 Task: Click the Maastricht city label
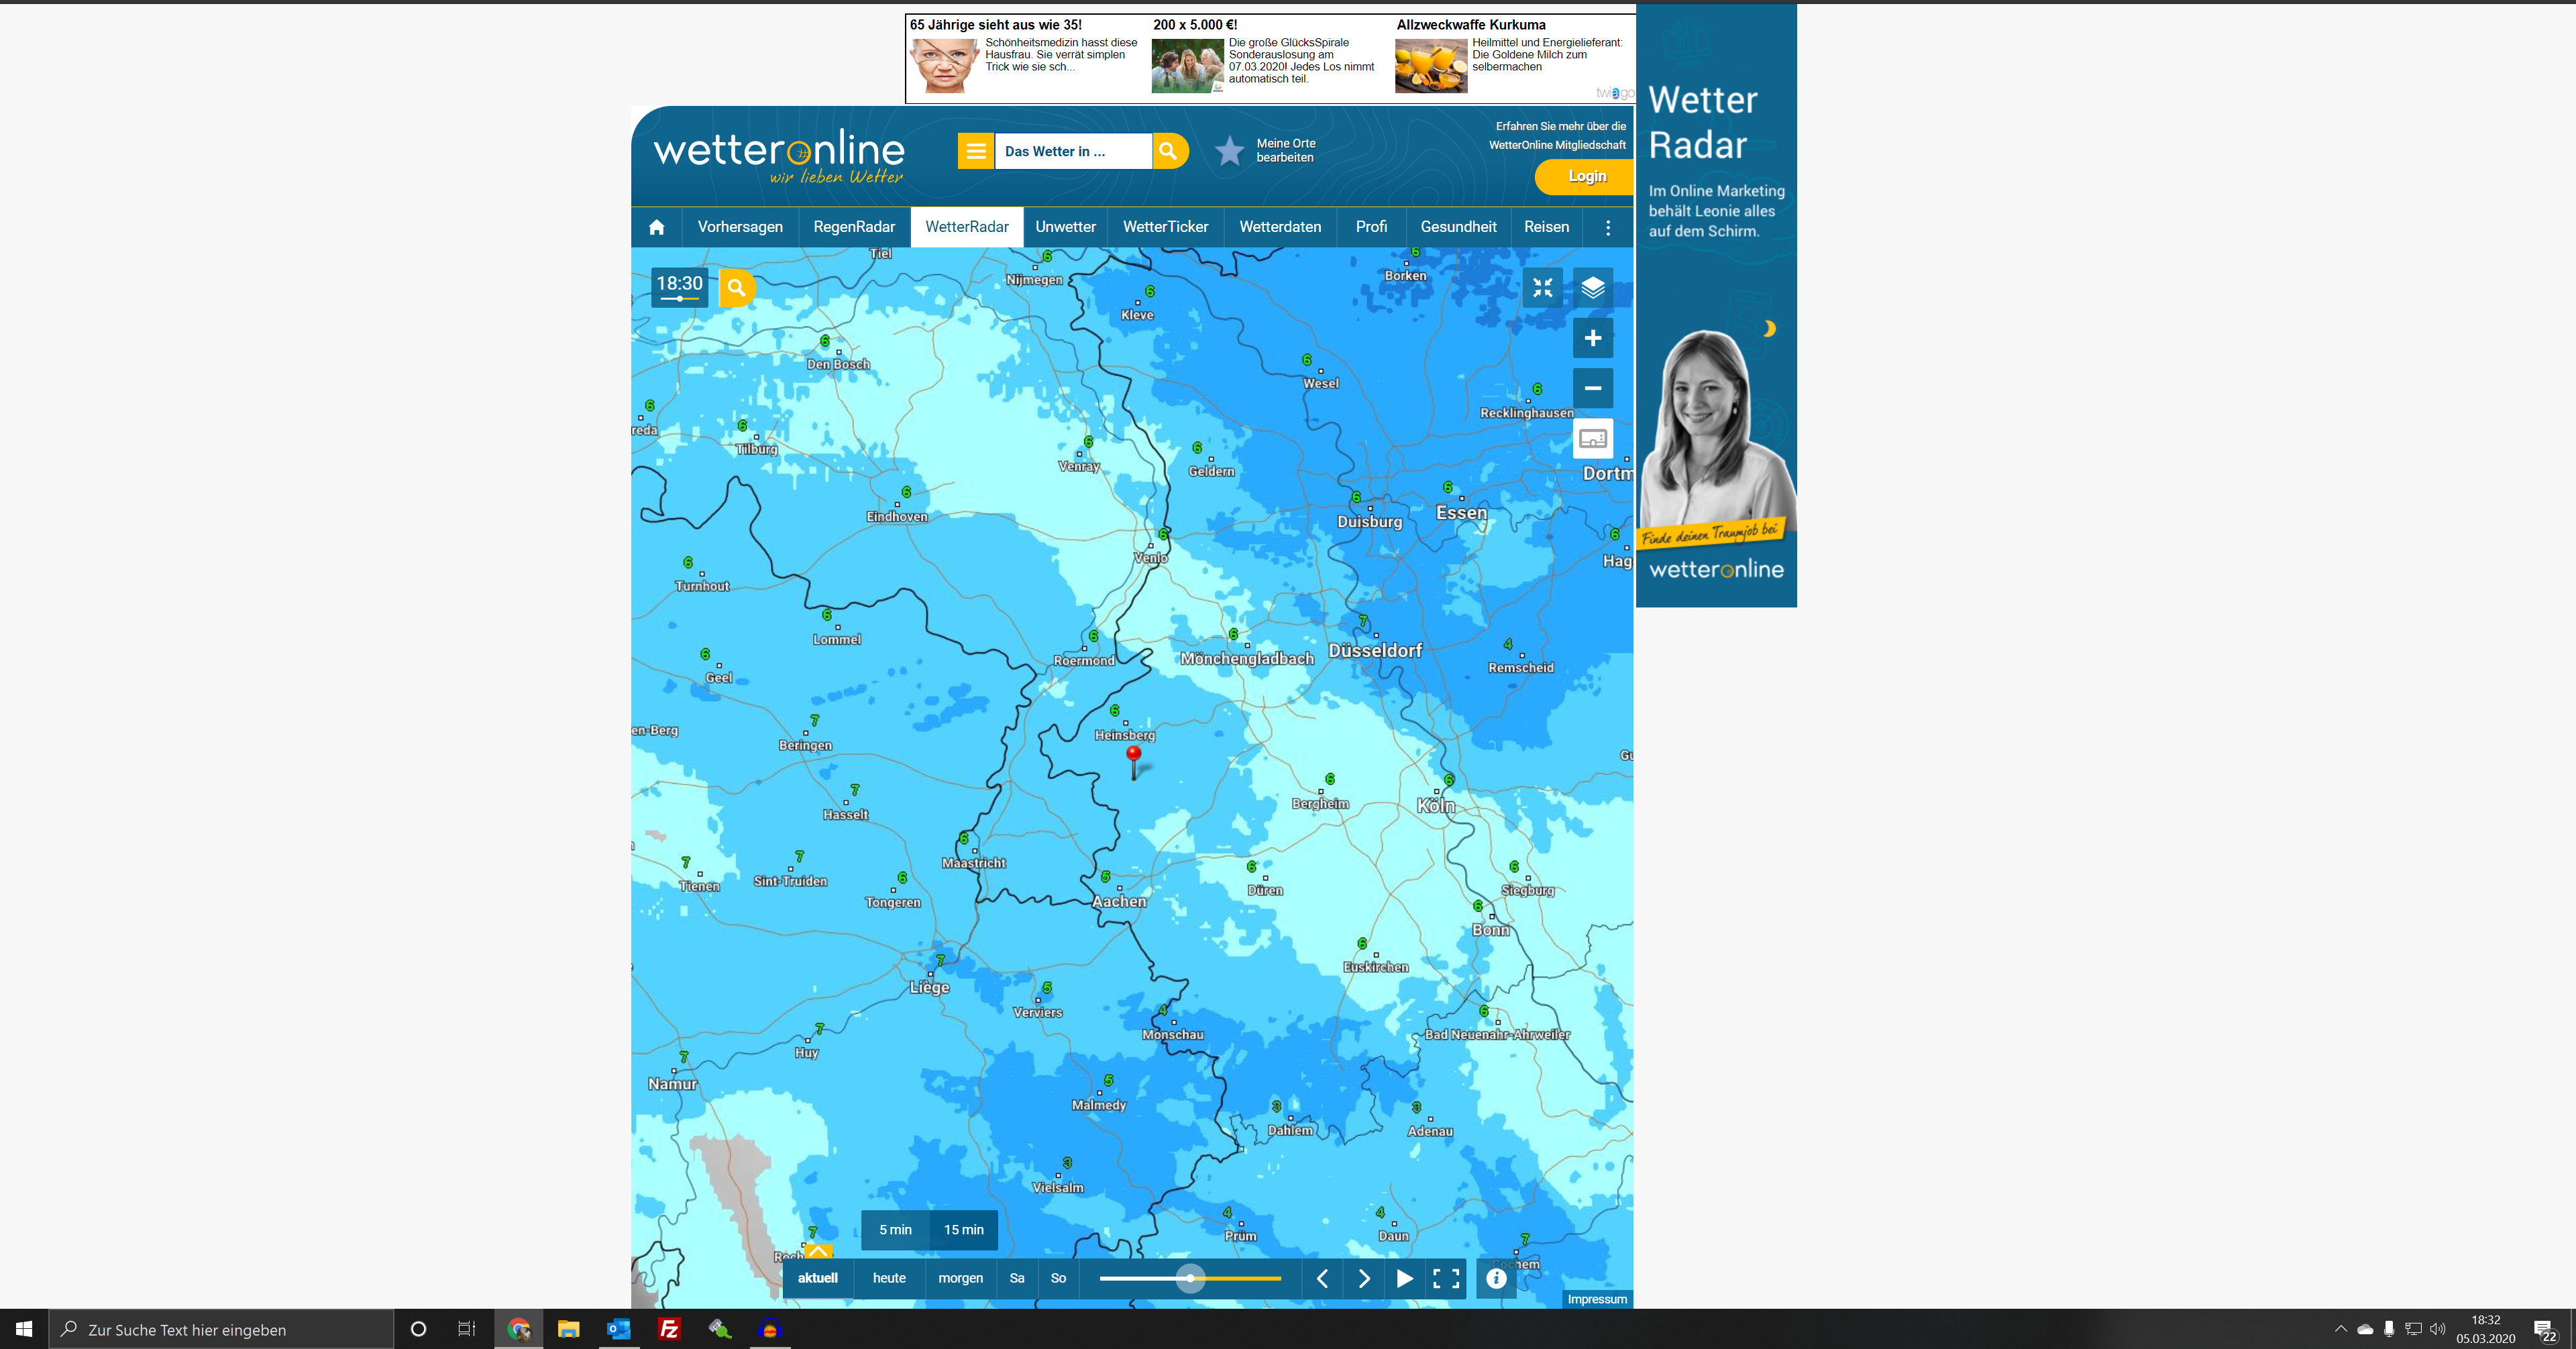tap(973, 862)
